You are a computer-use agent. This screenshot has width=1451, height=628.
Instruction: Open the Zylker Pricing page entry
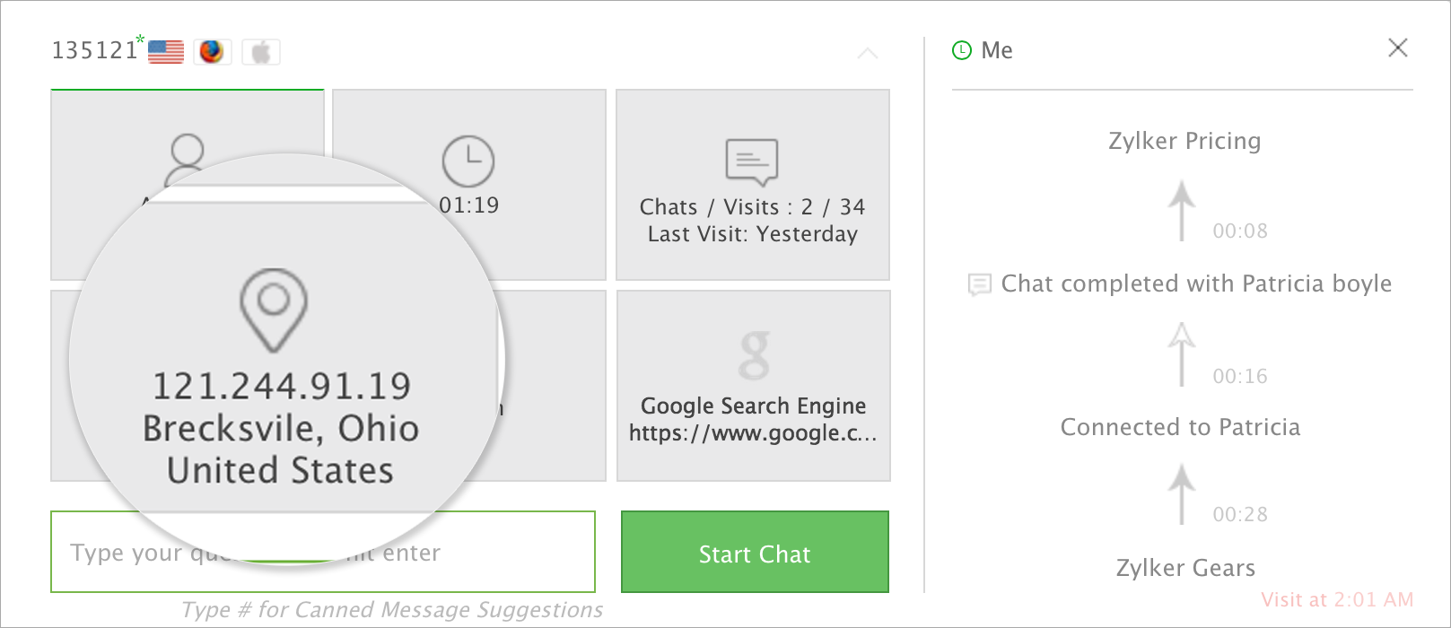(x=1184, y=141)
